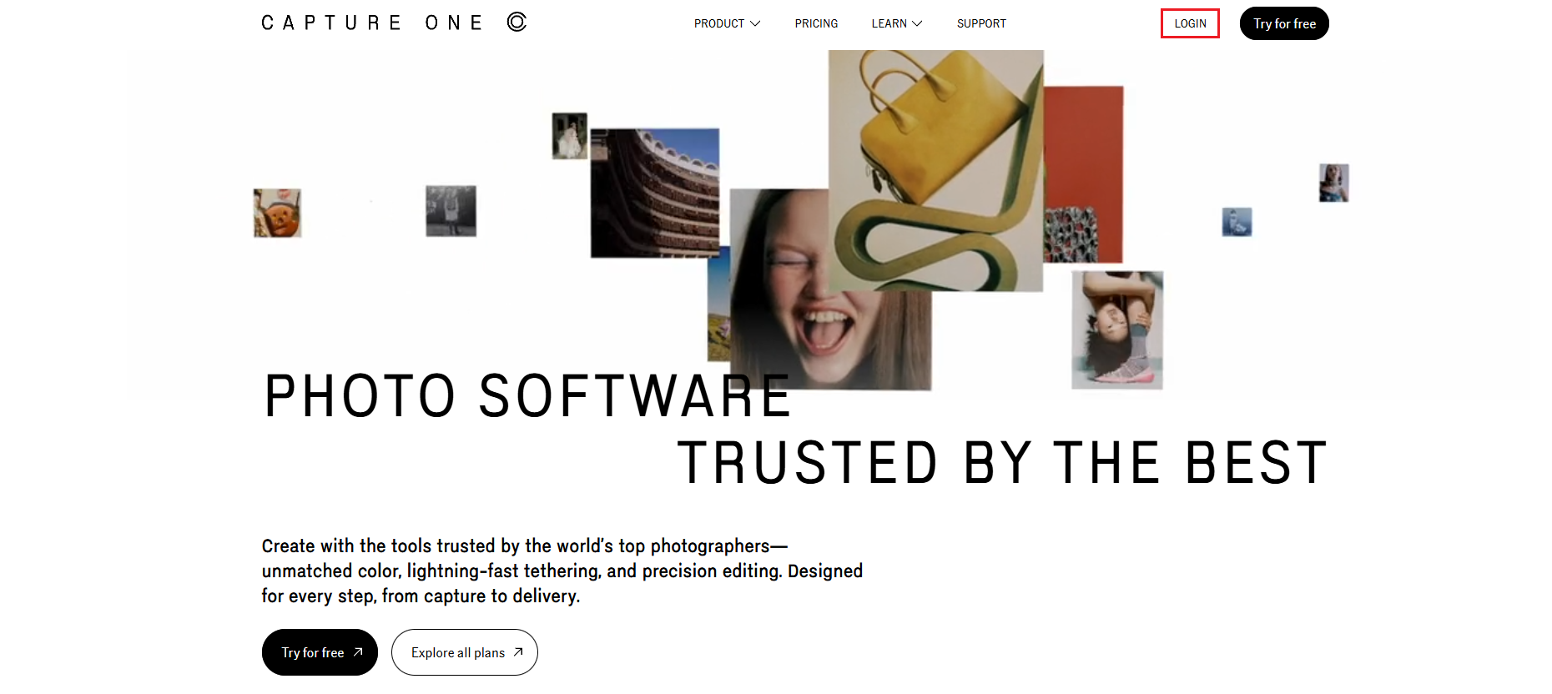Click the Explore all plans button
Image resolution: width=1552 pixels, height=694 pixels.
click(465, 652)
